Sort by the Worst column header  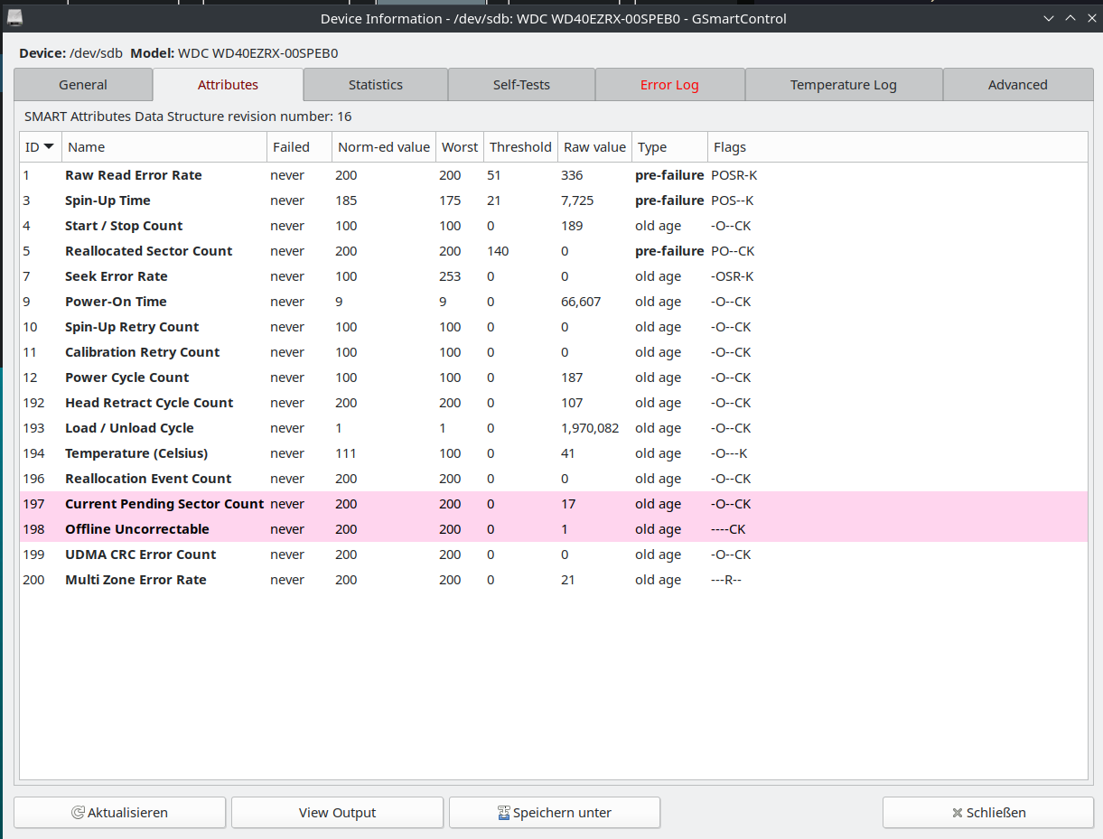[x=460, y=147]
